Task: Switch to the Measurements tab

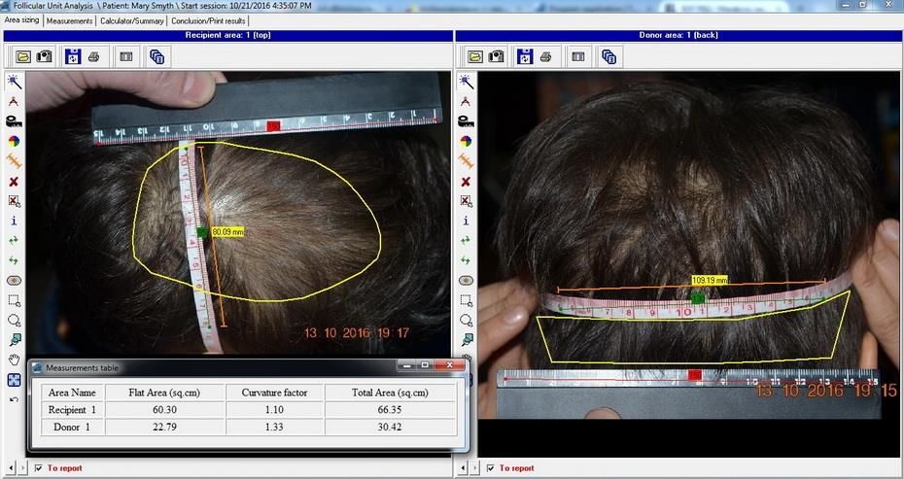Action: (x=71, y=20)
